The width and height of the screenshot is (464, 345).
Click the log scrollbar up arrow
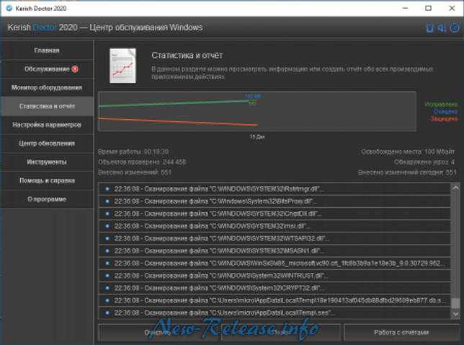455,188
